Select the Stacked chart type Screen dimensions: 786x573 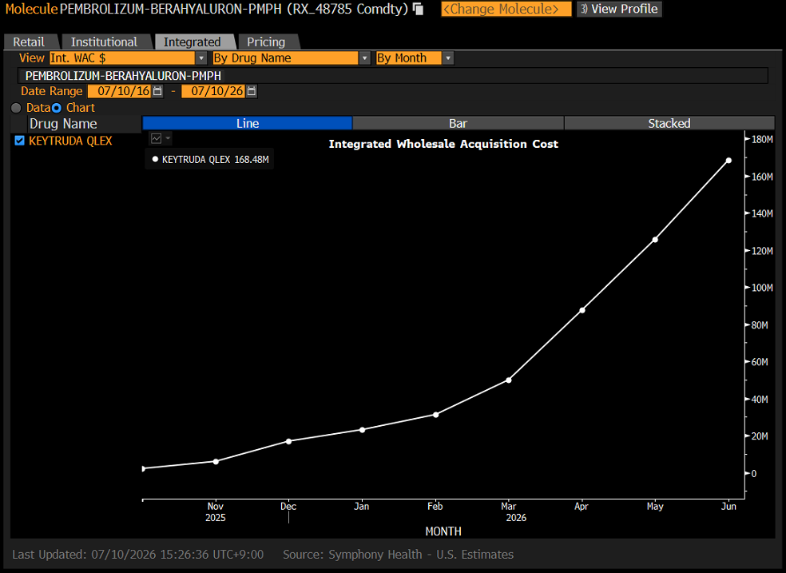point(669,123)
